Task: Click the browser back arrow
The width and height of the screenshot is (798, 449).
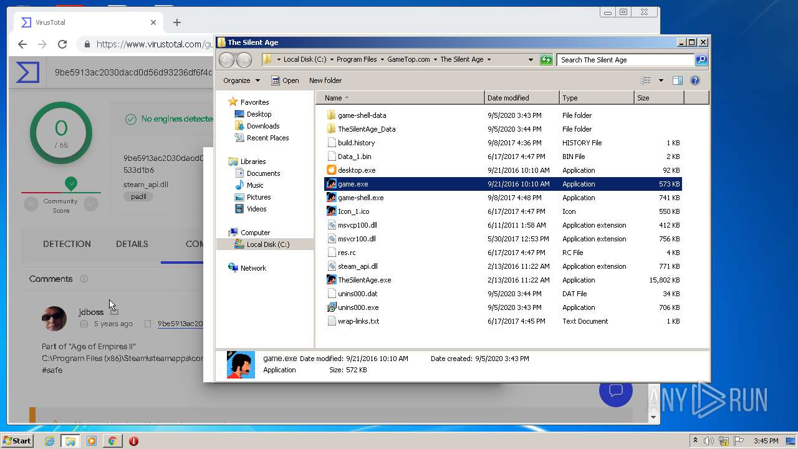Action: pos(22,44)
